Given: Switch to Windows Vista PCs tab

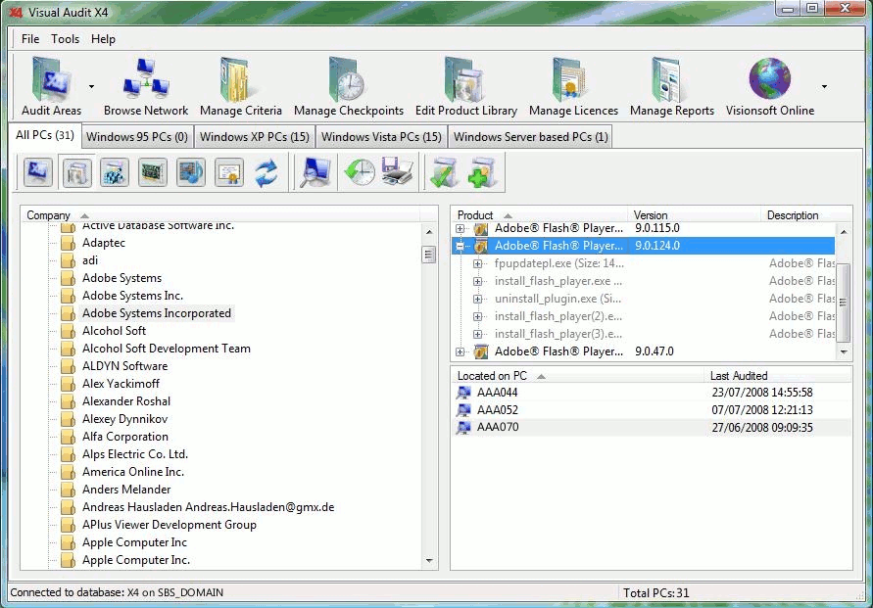Looking at the screenshot, I should point(381,137).
